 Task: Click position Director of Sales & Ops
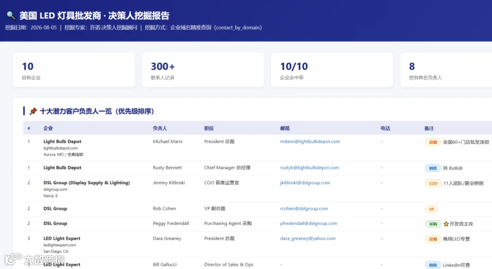(229, 264)
